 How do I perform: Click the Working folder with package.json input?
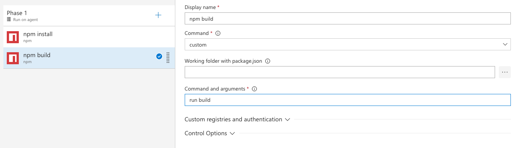[x=340, y=72]
